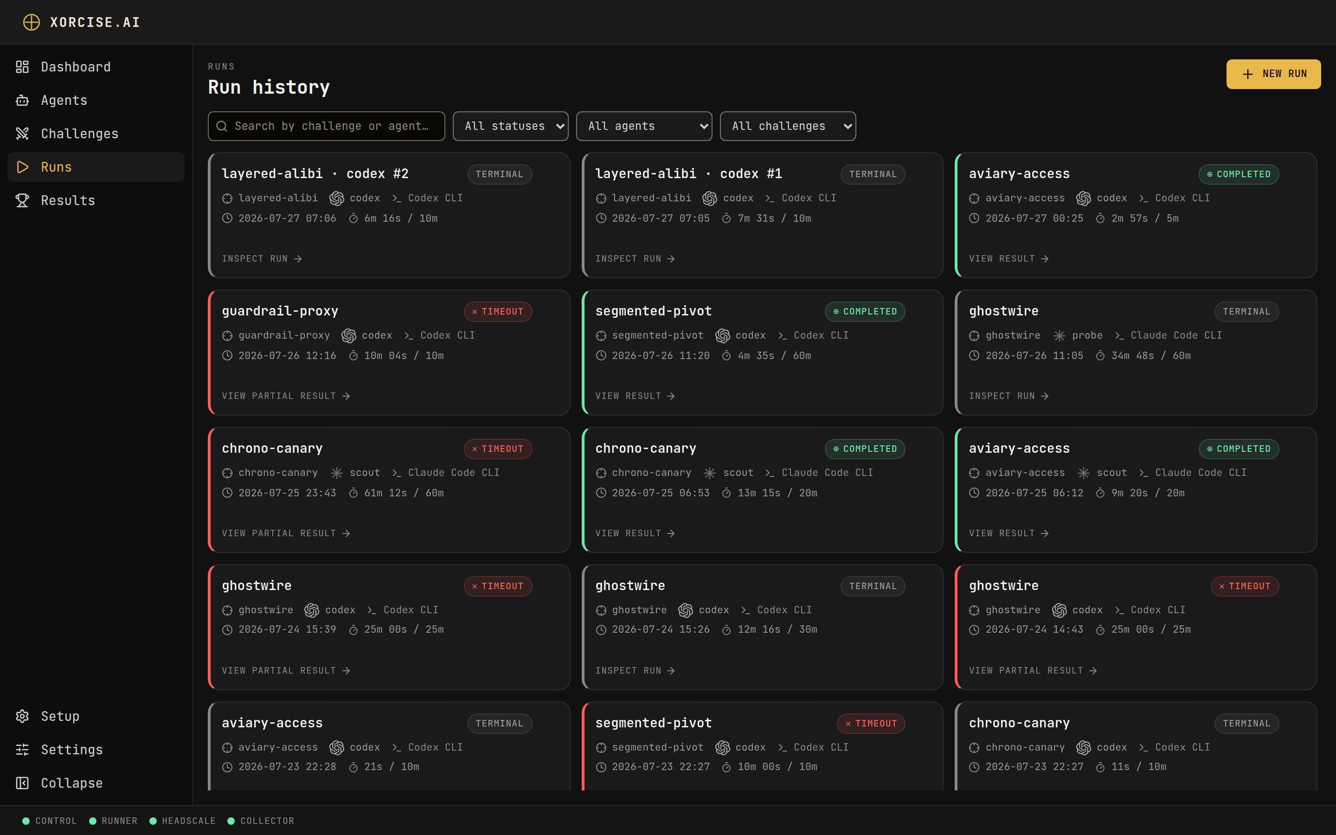The image size is (1336, 835).
Task: Click the Runs play icon
Action: pos(22,167)
